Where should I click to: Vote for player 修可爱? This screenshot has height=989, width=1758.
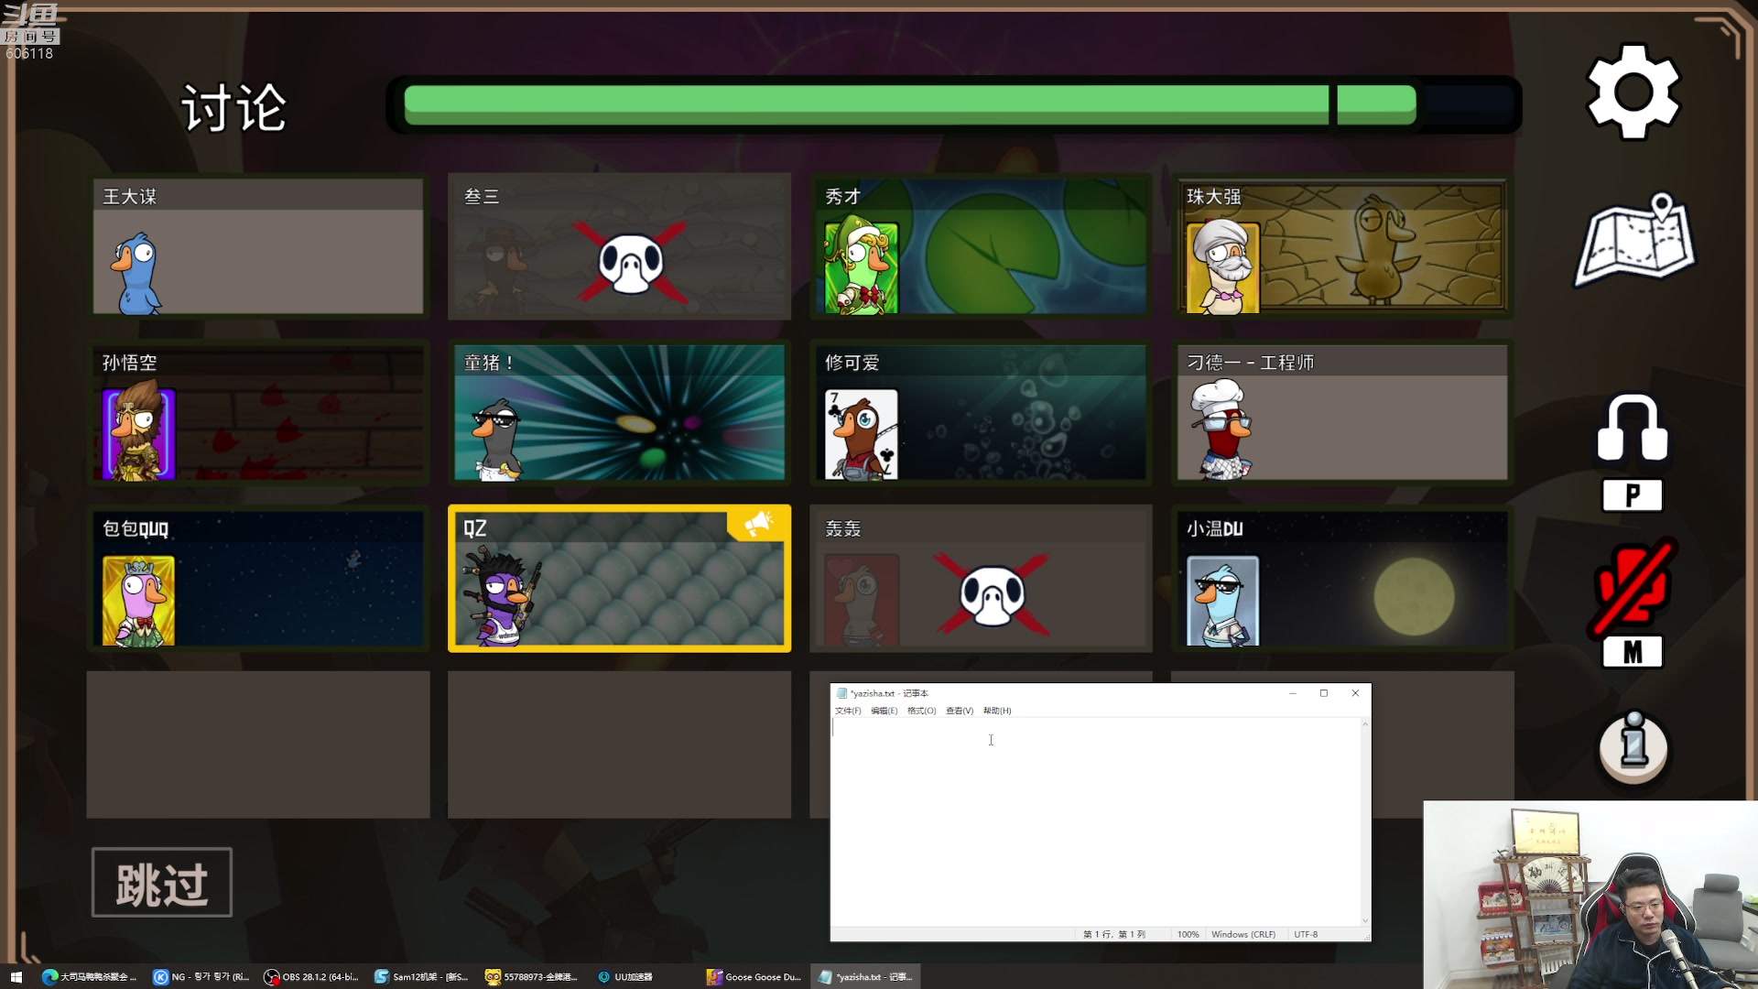click(981, 412)
